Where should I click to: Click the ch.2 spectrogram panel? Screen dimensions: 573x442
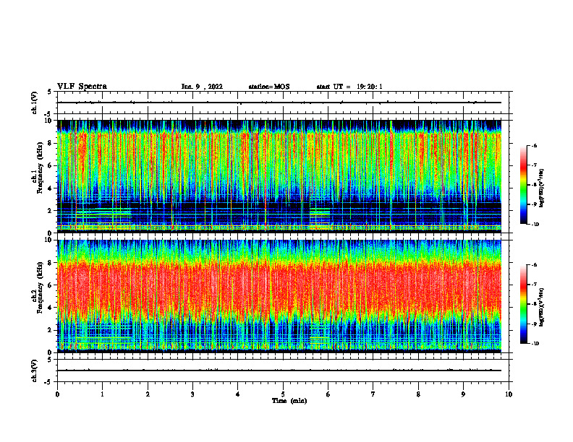(x=279, y=296)
